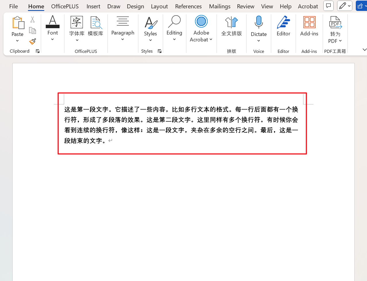Click the Copy icon in Clipboard
This screenshot has height=281, width=367.
point(33,30)
